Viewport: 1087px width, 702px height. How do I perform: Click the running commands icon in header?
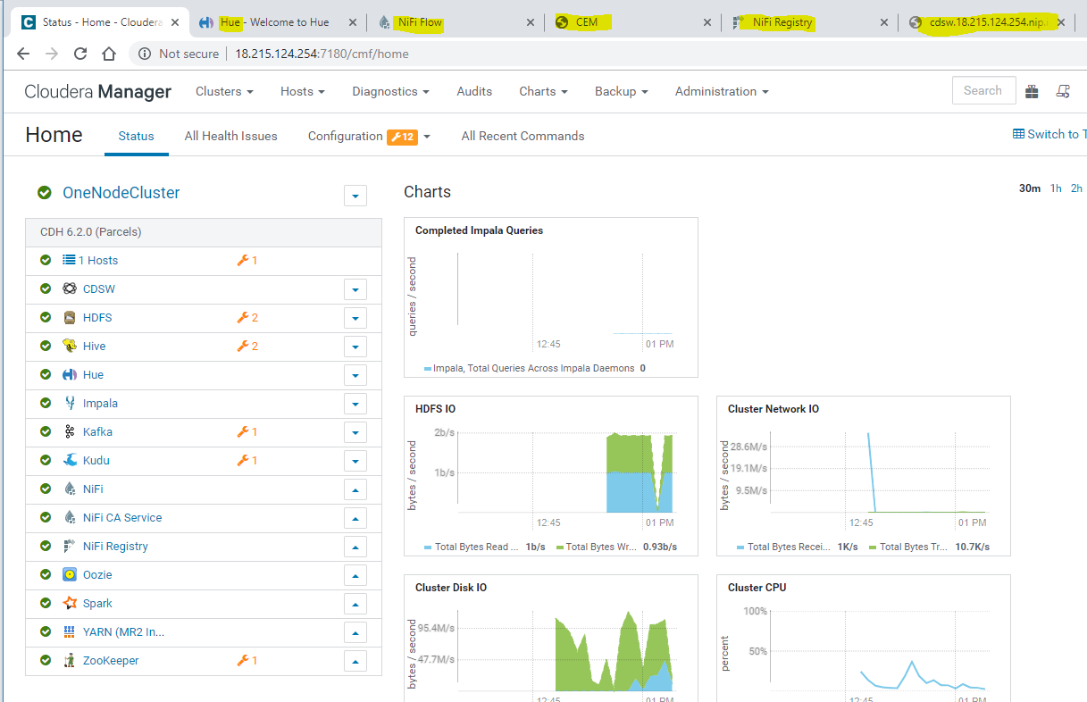tap(1063, 91)
